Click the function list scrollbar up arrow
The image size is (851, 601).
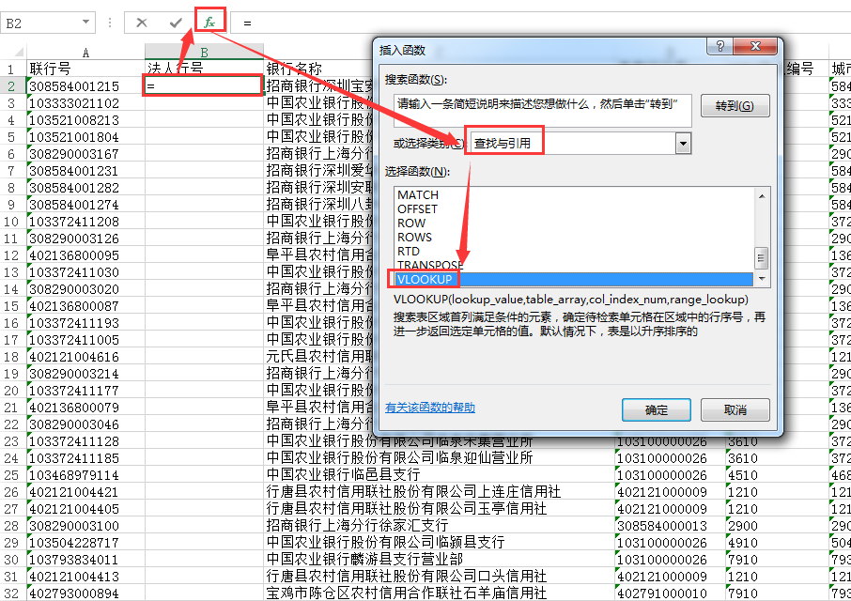(762, 194)
